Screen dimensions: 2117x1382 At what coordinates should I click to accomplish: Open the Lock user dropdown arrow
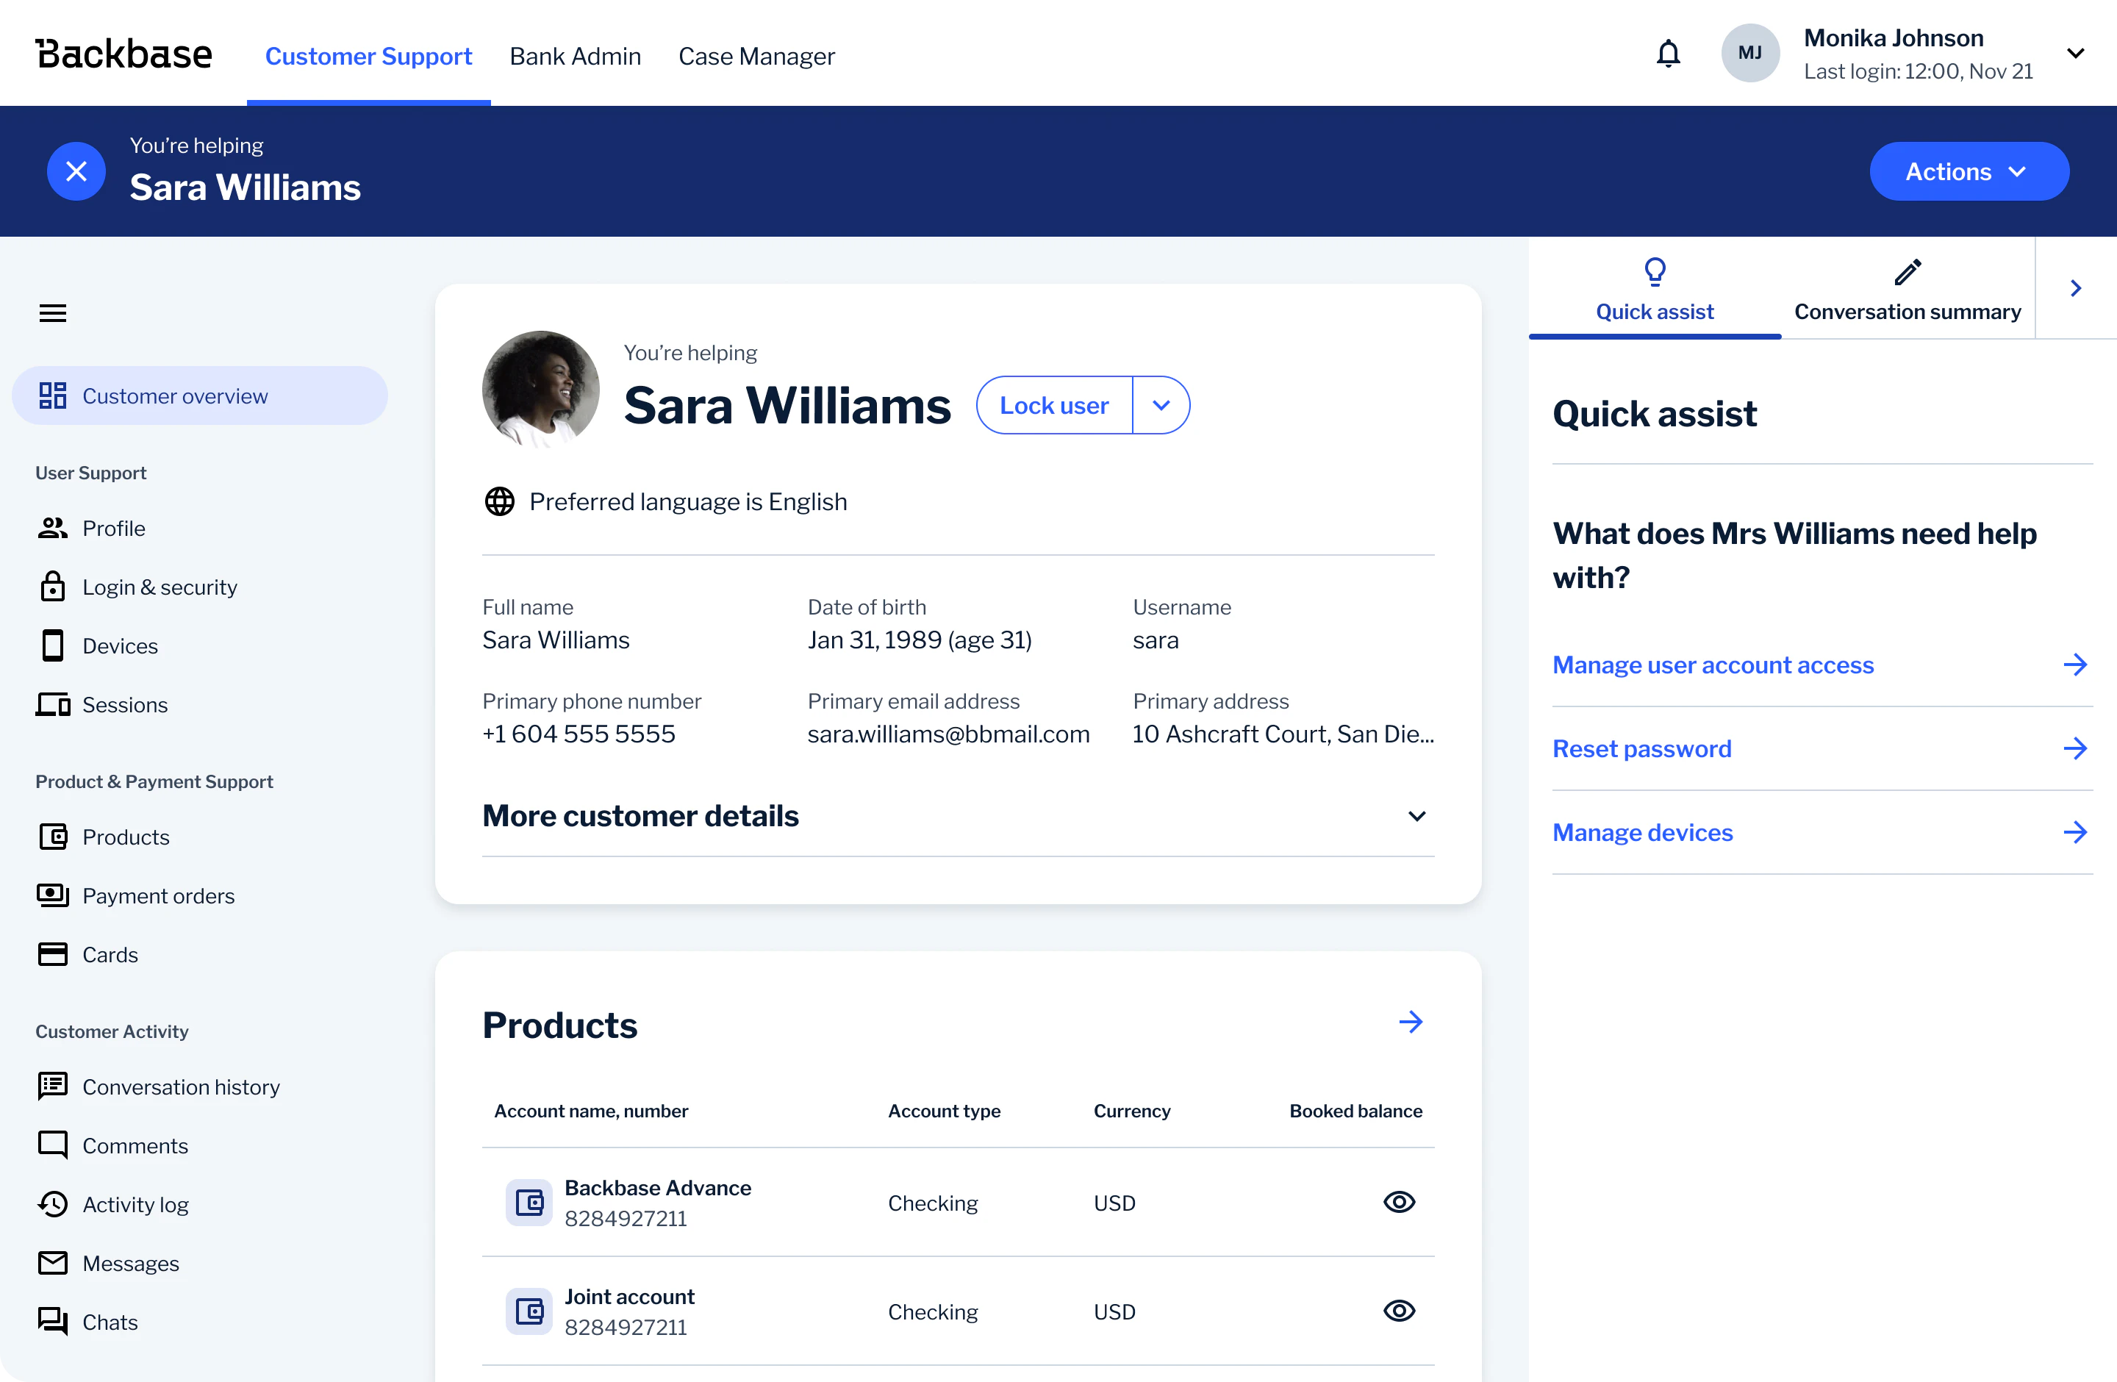tap(1161, 404)
